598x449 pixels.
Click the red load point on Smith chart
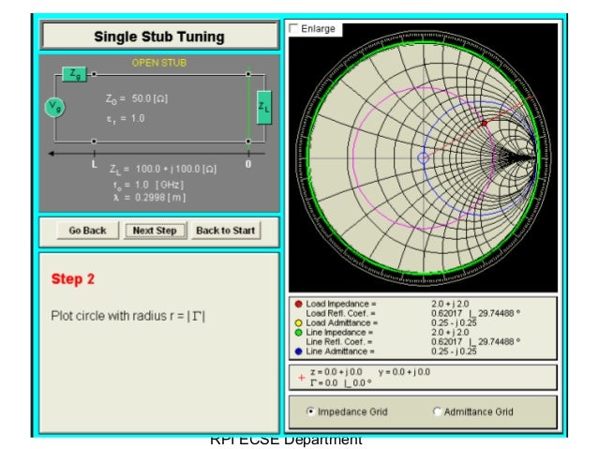coord(484,124)
